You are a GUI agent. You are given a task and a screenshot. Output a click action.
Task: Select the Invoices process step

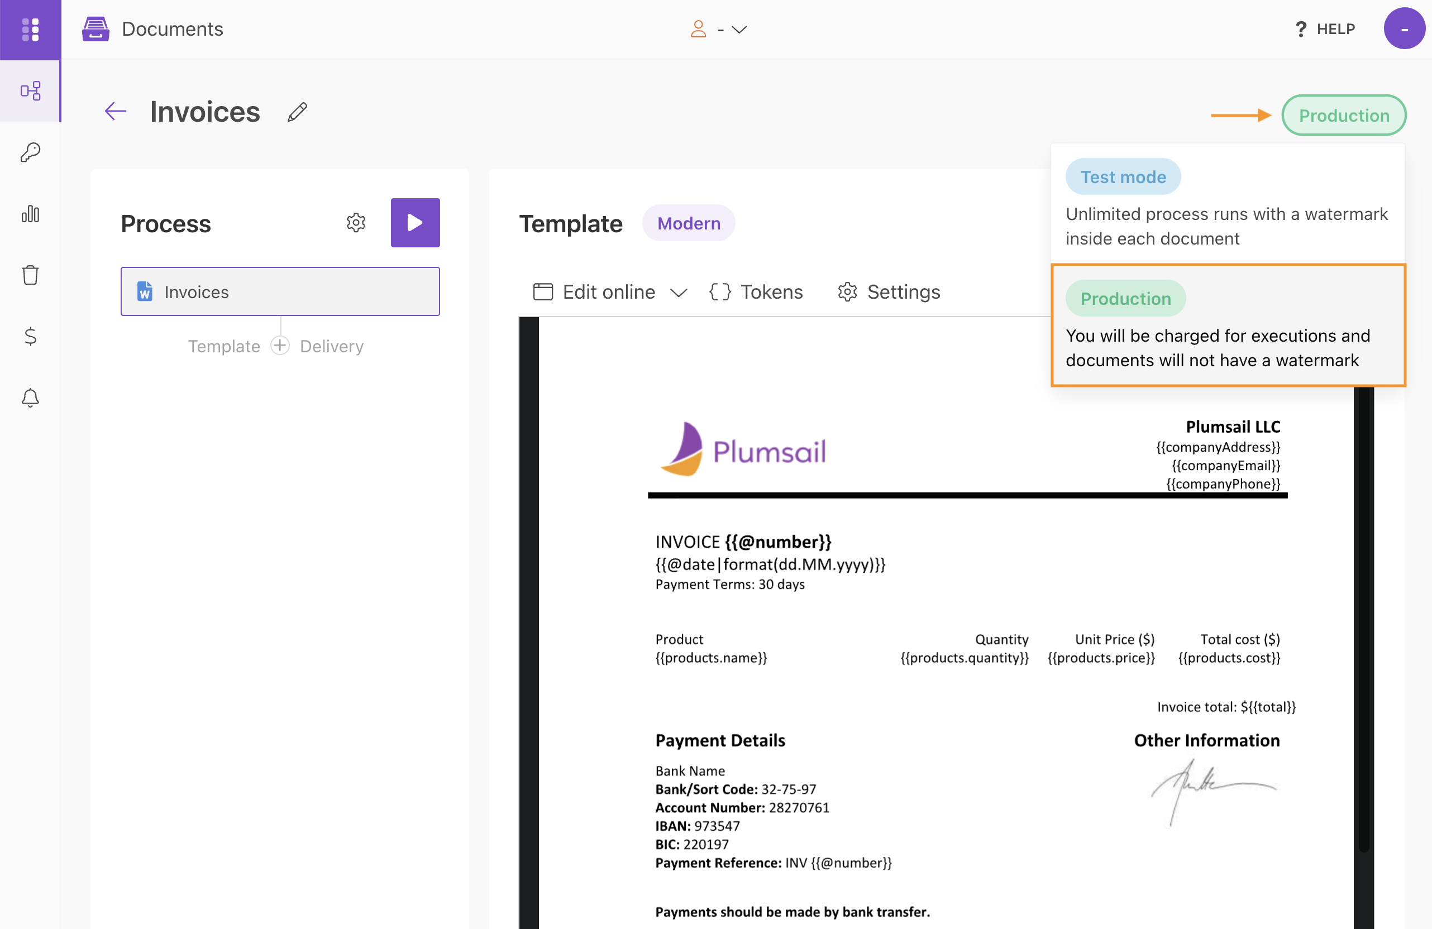click(280, 291)
